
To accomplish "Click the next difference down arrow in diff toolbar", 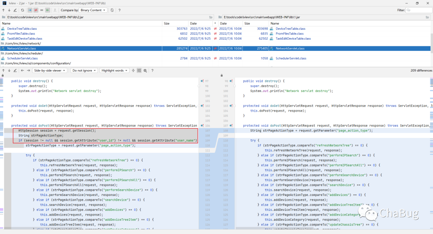I will tap(9, 70).
